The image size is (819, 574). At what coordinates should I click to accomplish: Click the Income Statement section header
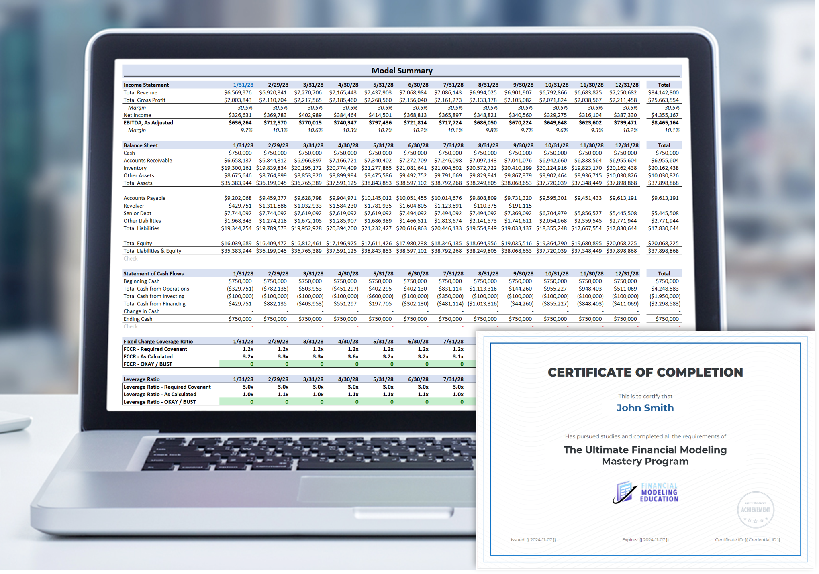(147, 85)
